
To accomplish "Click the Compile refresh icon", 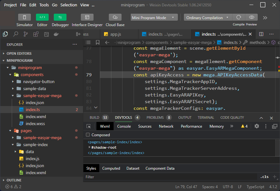I will click(x=238, y=18).
